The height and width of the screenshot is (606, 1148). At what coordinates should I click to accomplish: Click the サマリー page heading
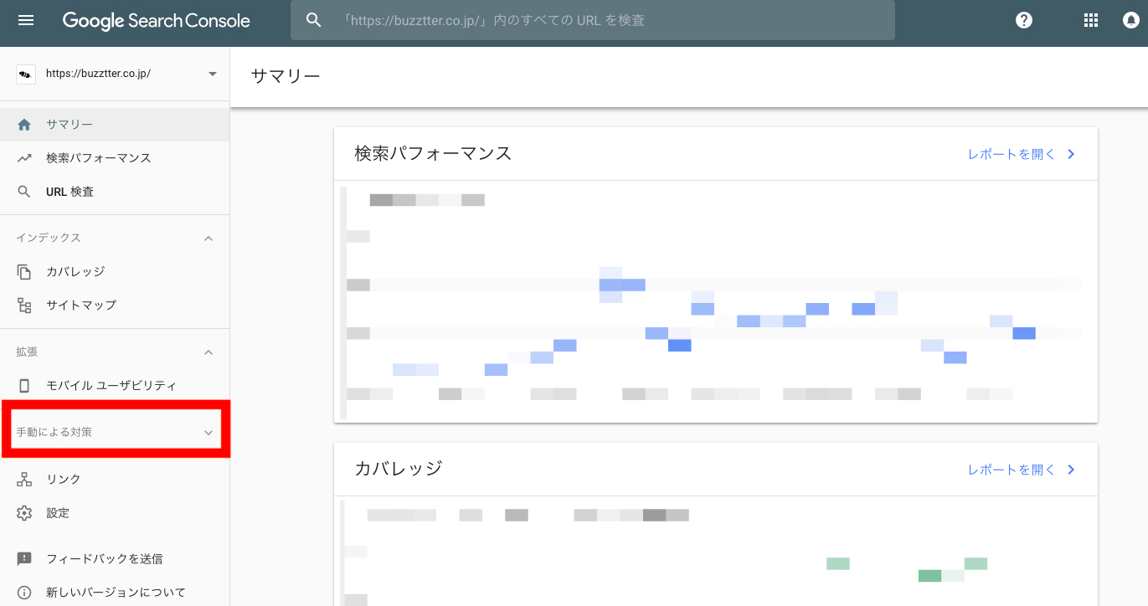pos(286,76)
